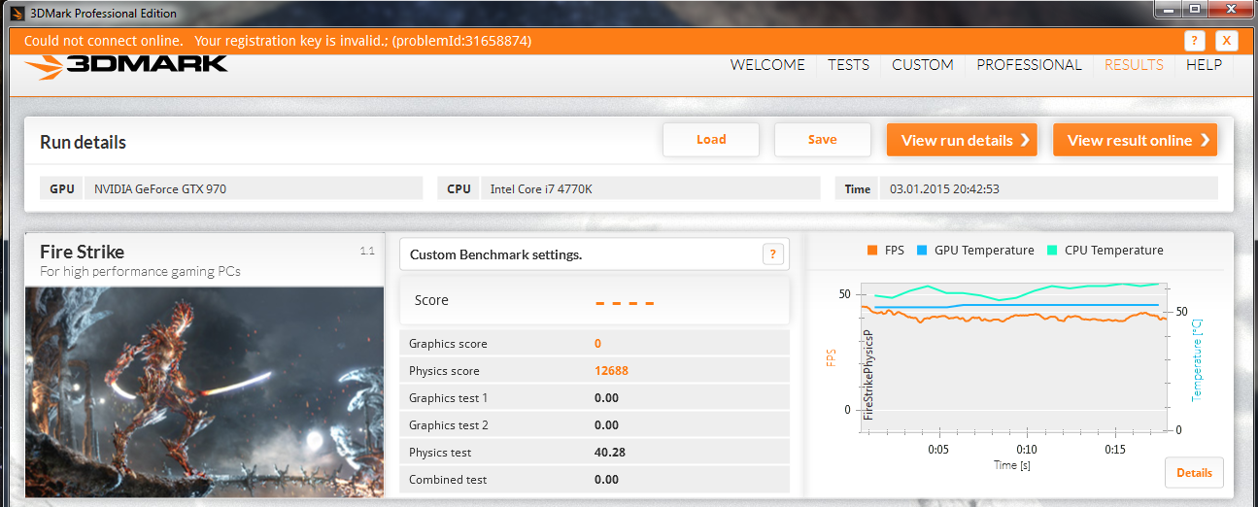Go to the WELCOME tab
Image resolution: width=1258 pixels, height=507 pixels.
[767, 65]
